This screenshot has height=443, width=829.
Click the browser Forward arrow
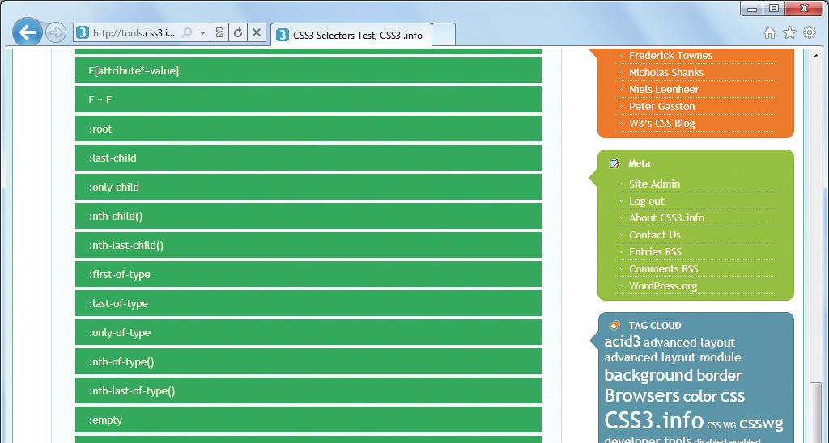pos(56,32)
